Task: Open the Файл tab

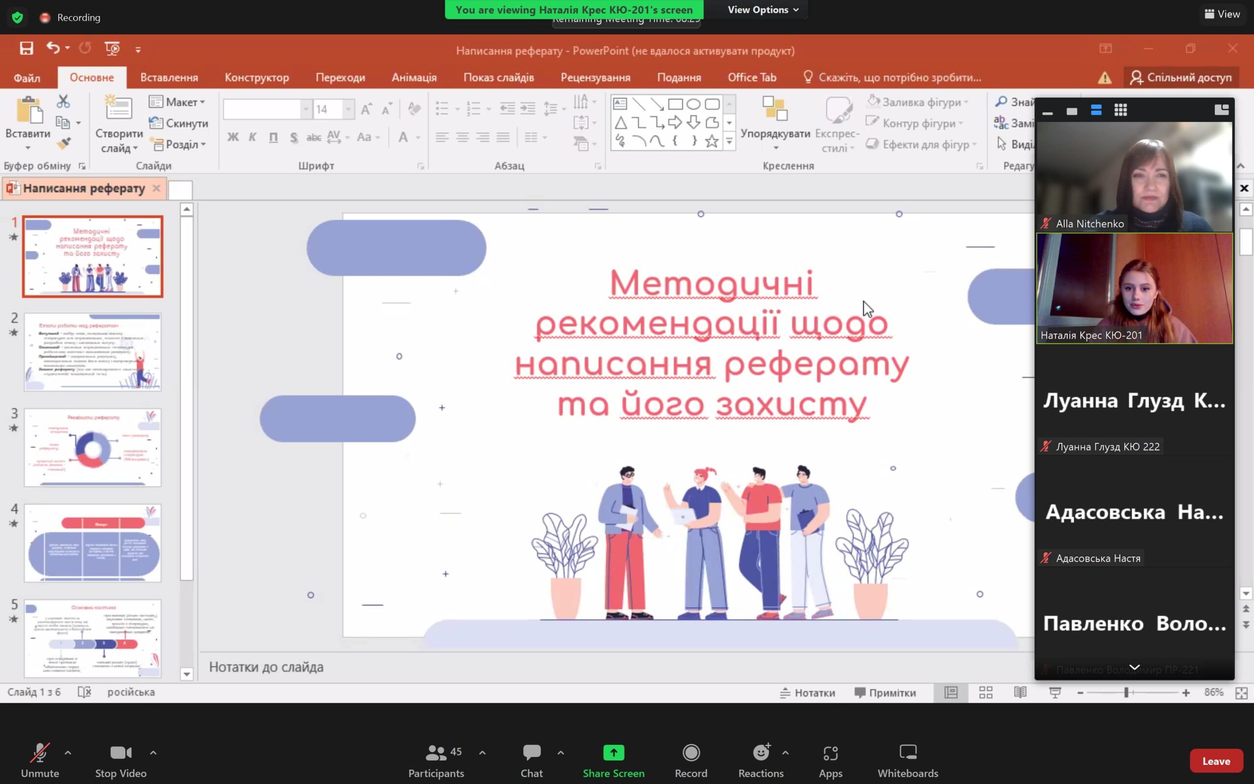Action: pos(26,78)
